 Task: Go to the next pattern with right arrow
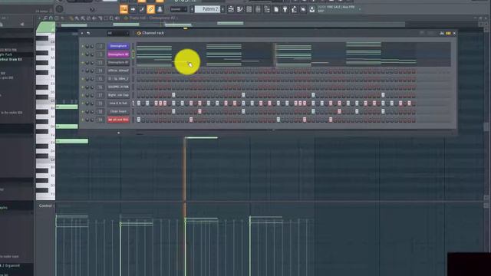coord(222,9)
